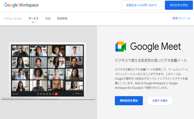The image size is (194, 119).
Task: Click the captions icon in the laptop meeting bar
Action: pos(44,94)
